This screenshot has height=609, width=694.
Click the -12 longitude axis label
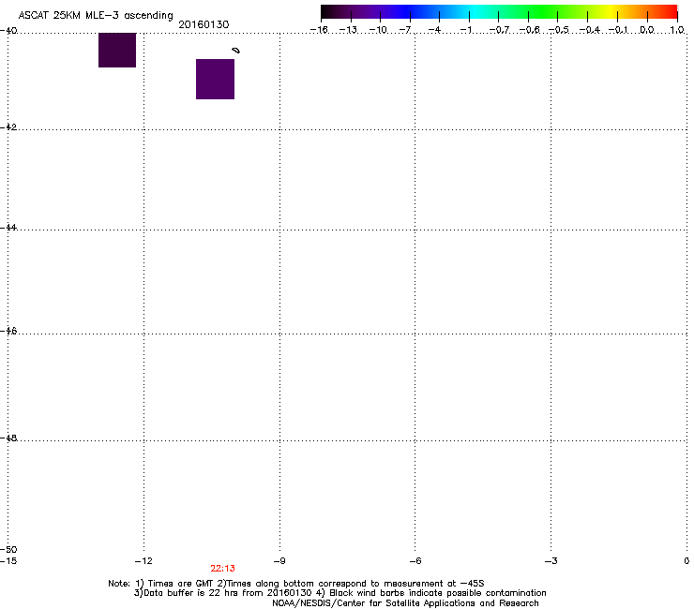[x=143, y=561]
